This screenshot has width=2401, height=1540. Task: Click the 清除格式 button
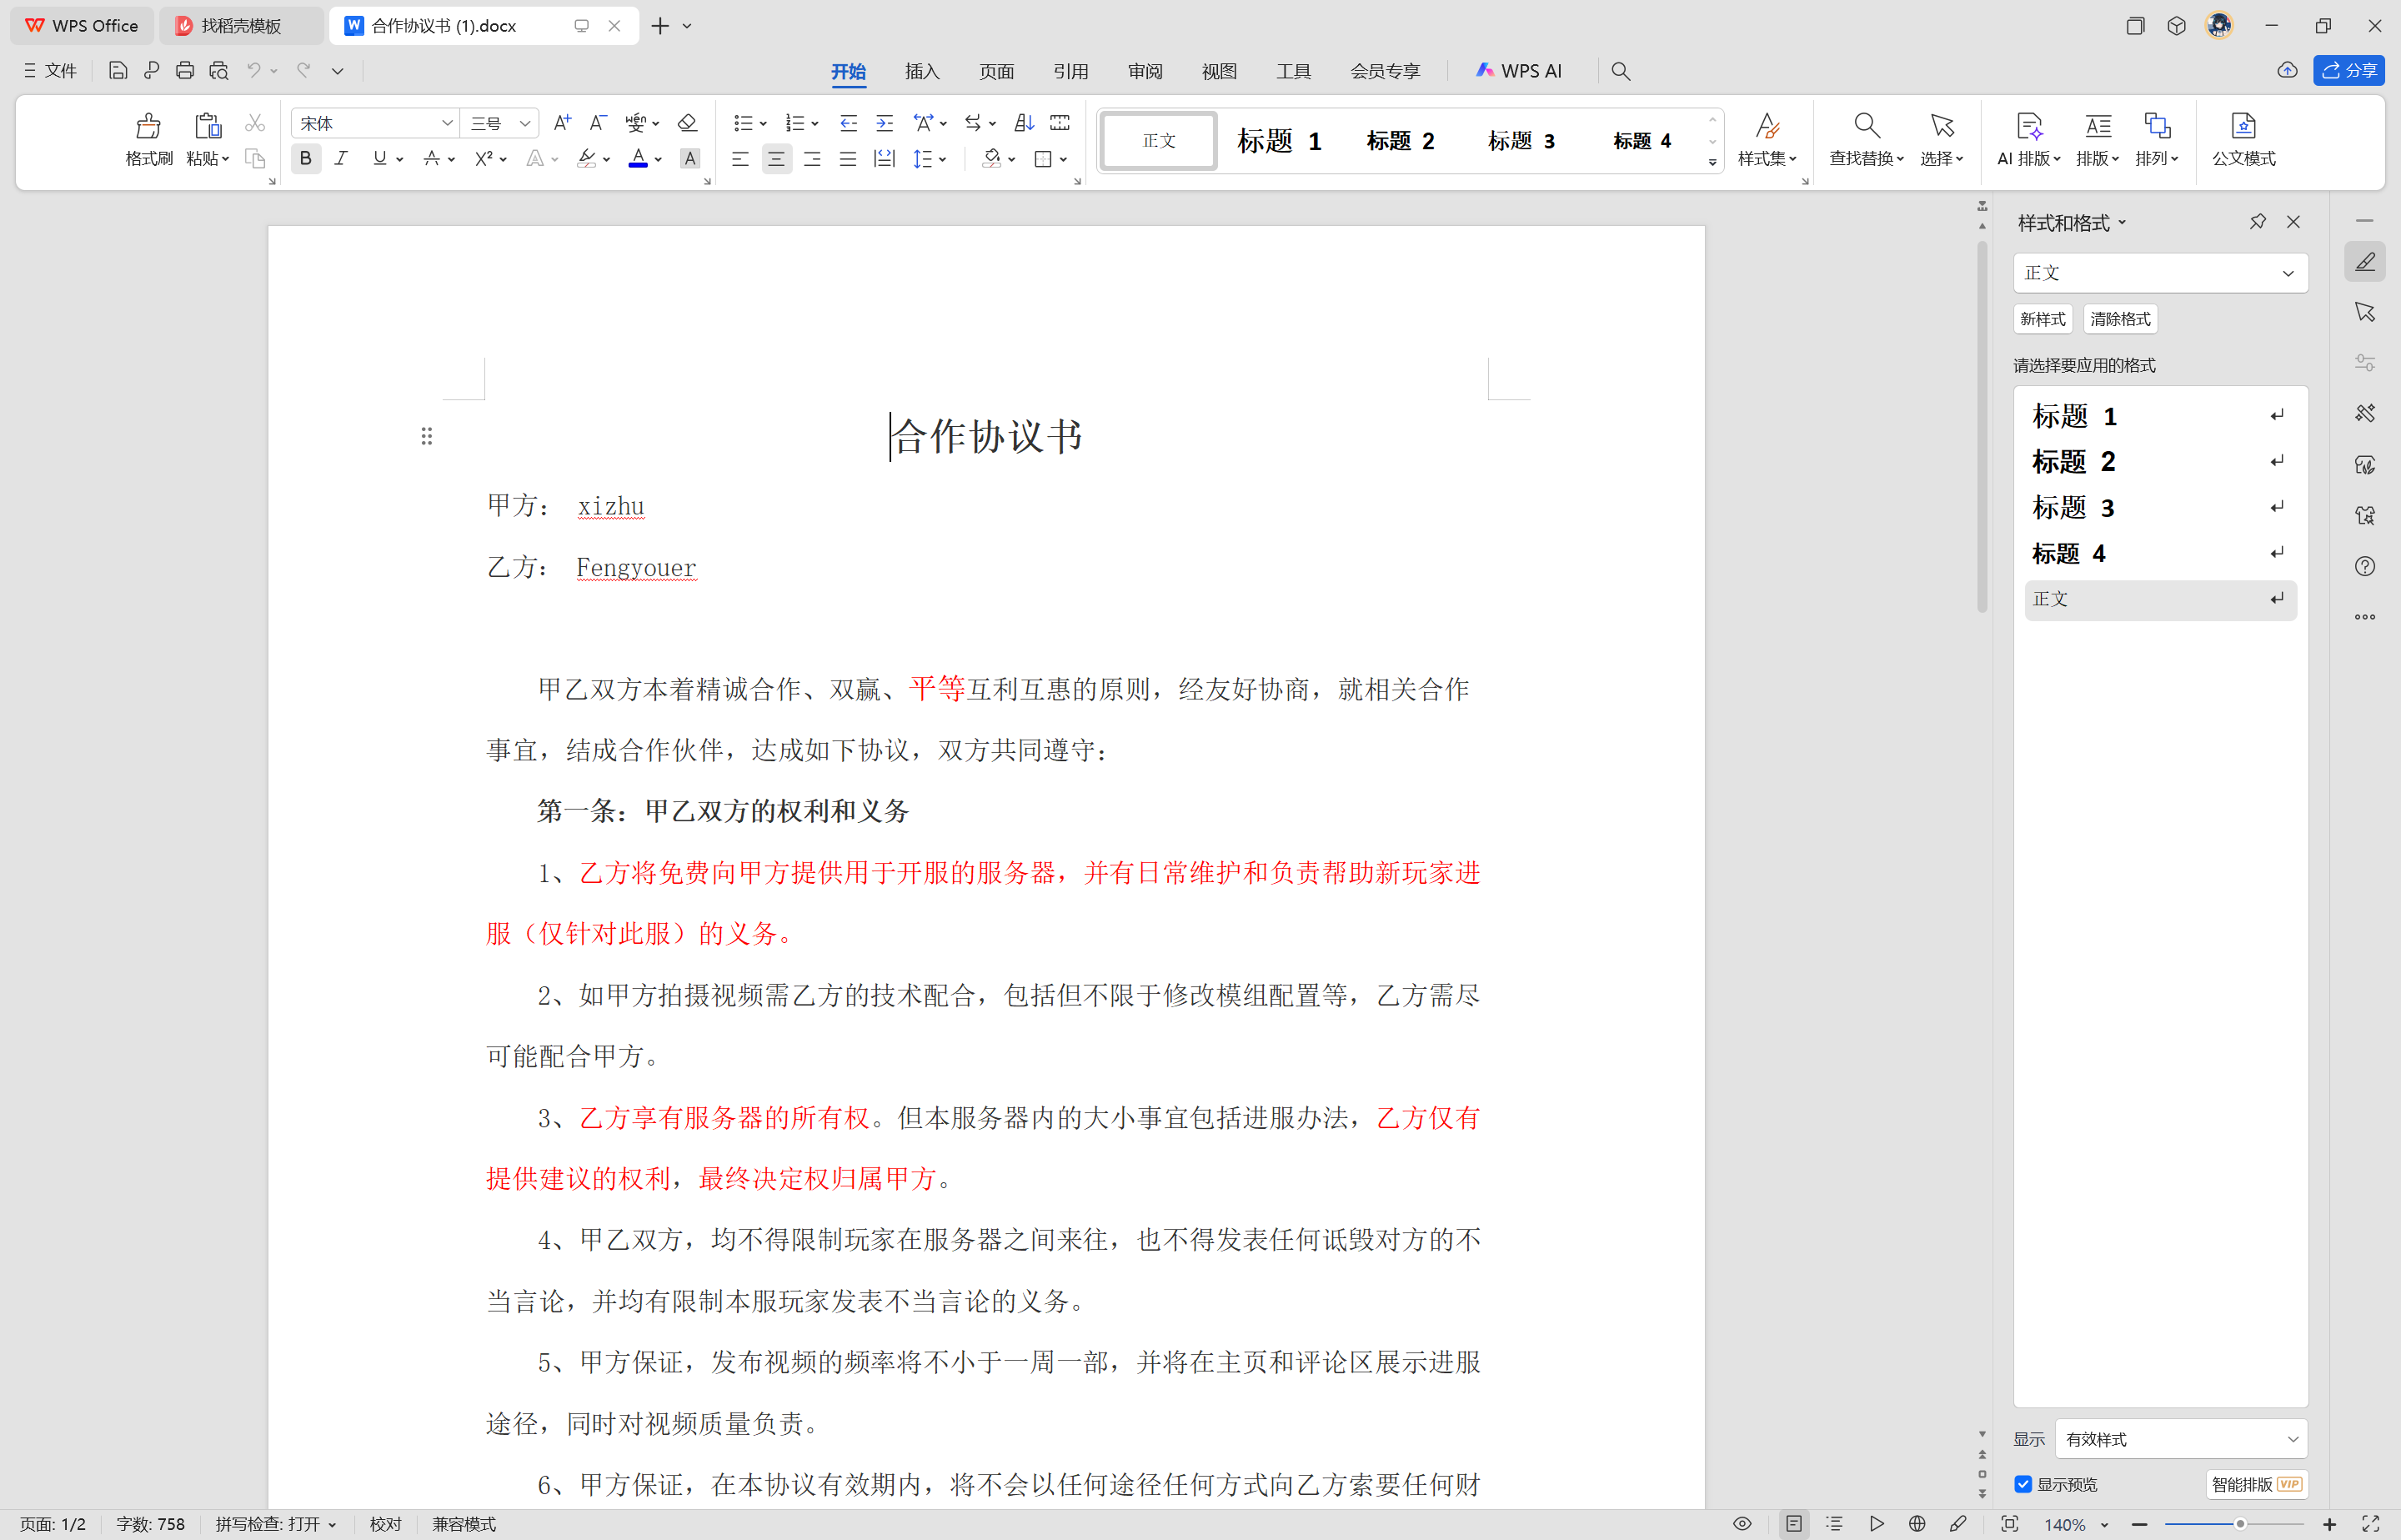click(2120, 319)
